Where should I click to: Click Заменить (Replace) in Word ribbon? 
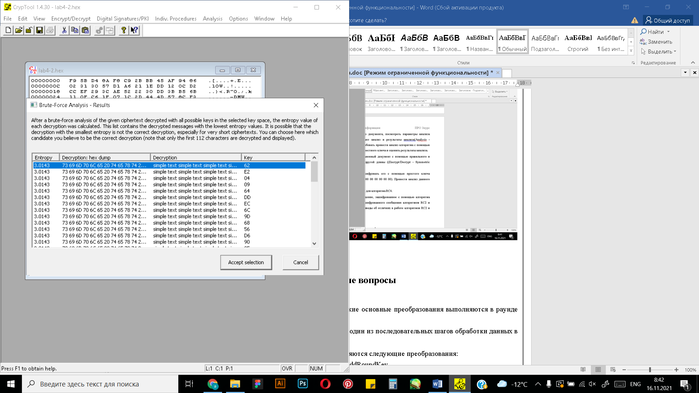656,42
